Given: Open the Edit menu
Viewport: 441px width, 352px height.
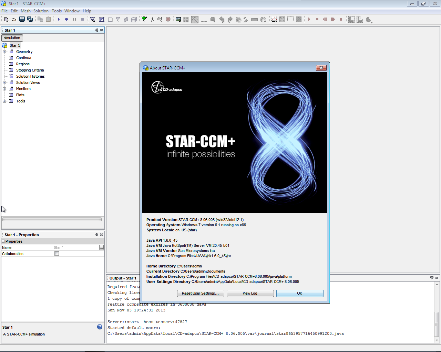Looking at the screenshot, I should click(x=14, y=11).
